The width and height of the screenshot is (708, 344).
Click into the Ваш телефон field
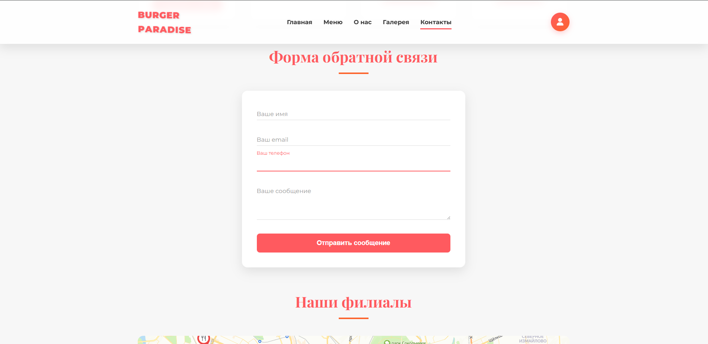click(353, 165)
